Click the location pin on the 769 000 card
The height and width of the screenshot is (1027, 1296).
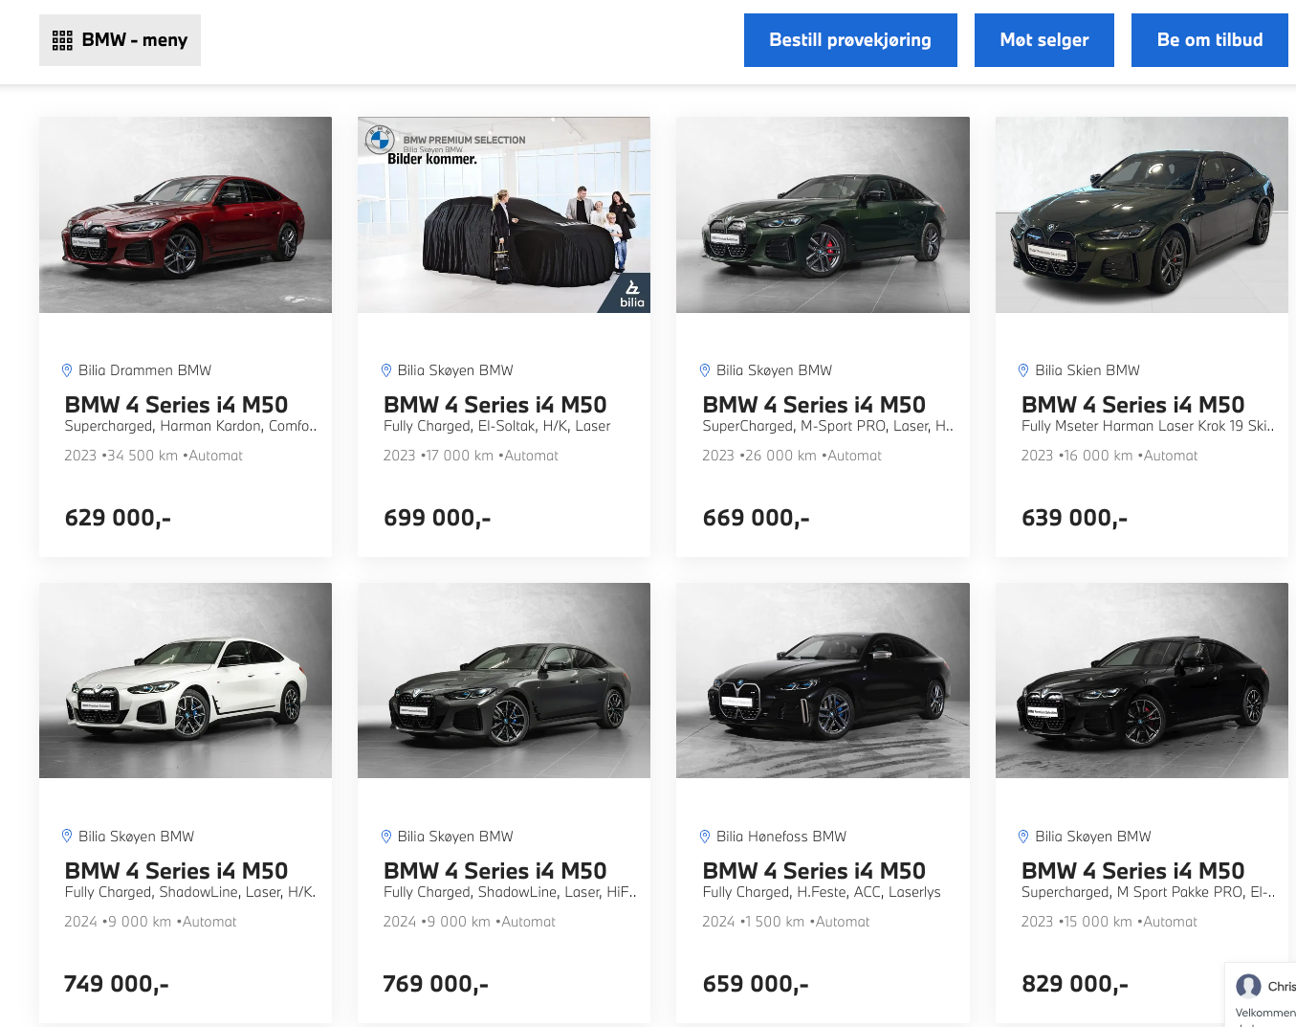tap(386, 837)
